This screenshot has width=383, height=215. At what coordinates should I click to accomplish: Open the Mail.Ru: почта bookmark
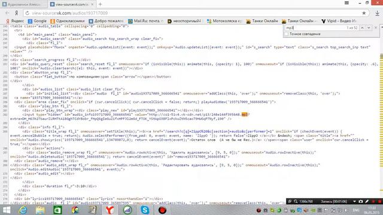click(x=145, y=21)
